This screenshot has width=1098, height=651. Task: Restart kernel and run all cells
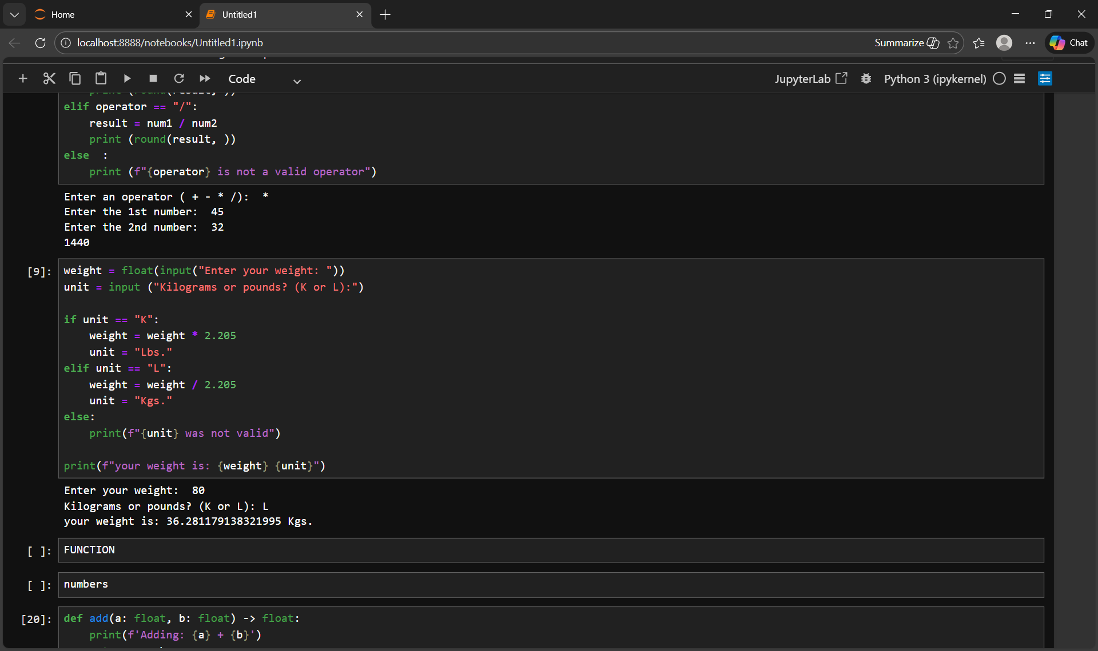[x=205, y=79]
